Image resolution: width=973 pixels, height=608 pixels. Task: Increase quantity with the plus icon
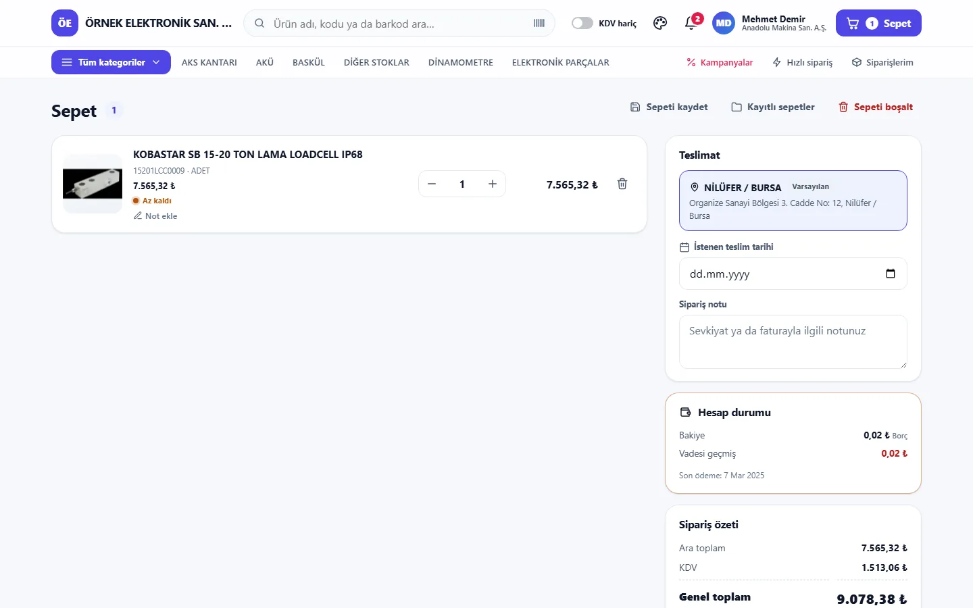(x=493, y=184)
